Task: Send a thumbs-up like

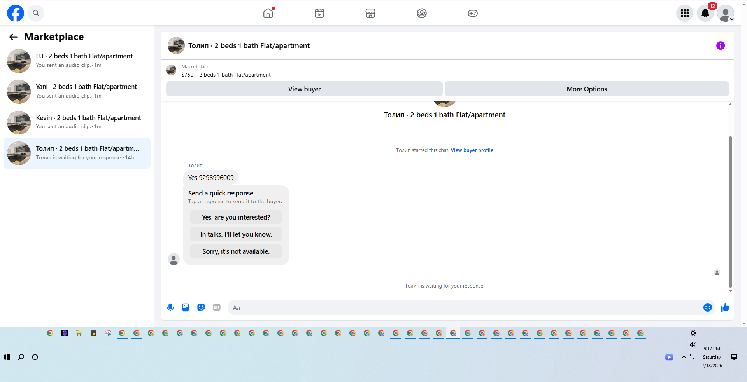Action: (x=725, y=307)
